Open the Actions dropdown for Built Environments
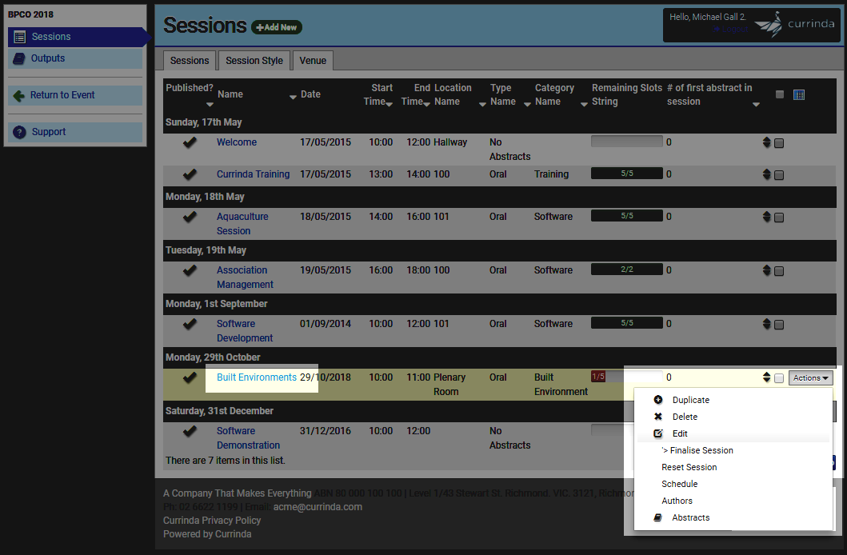The image size is (847, 555). click(x=810, y=378)
